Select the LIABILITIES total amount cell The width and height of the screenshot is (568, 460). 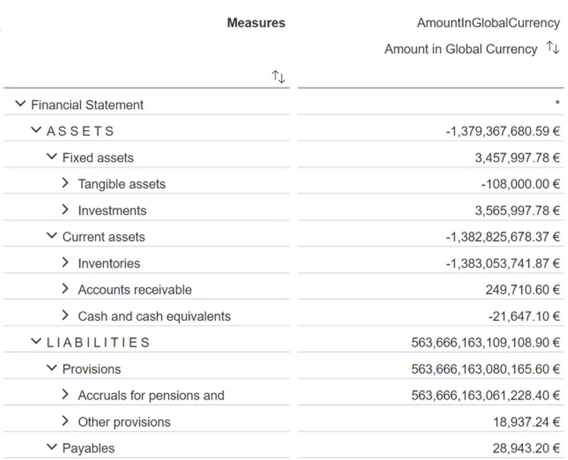(x=485, y=343)
